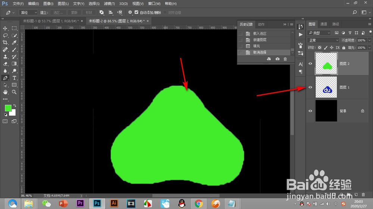373x209 pixels.
Task: Open the 正常 blend mode dropdown
Action: [x=323, y=40]
